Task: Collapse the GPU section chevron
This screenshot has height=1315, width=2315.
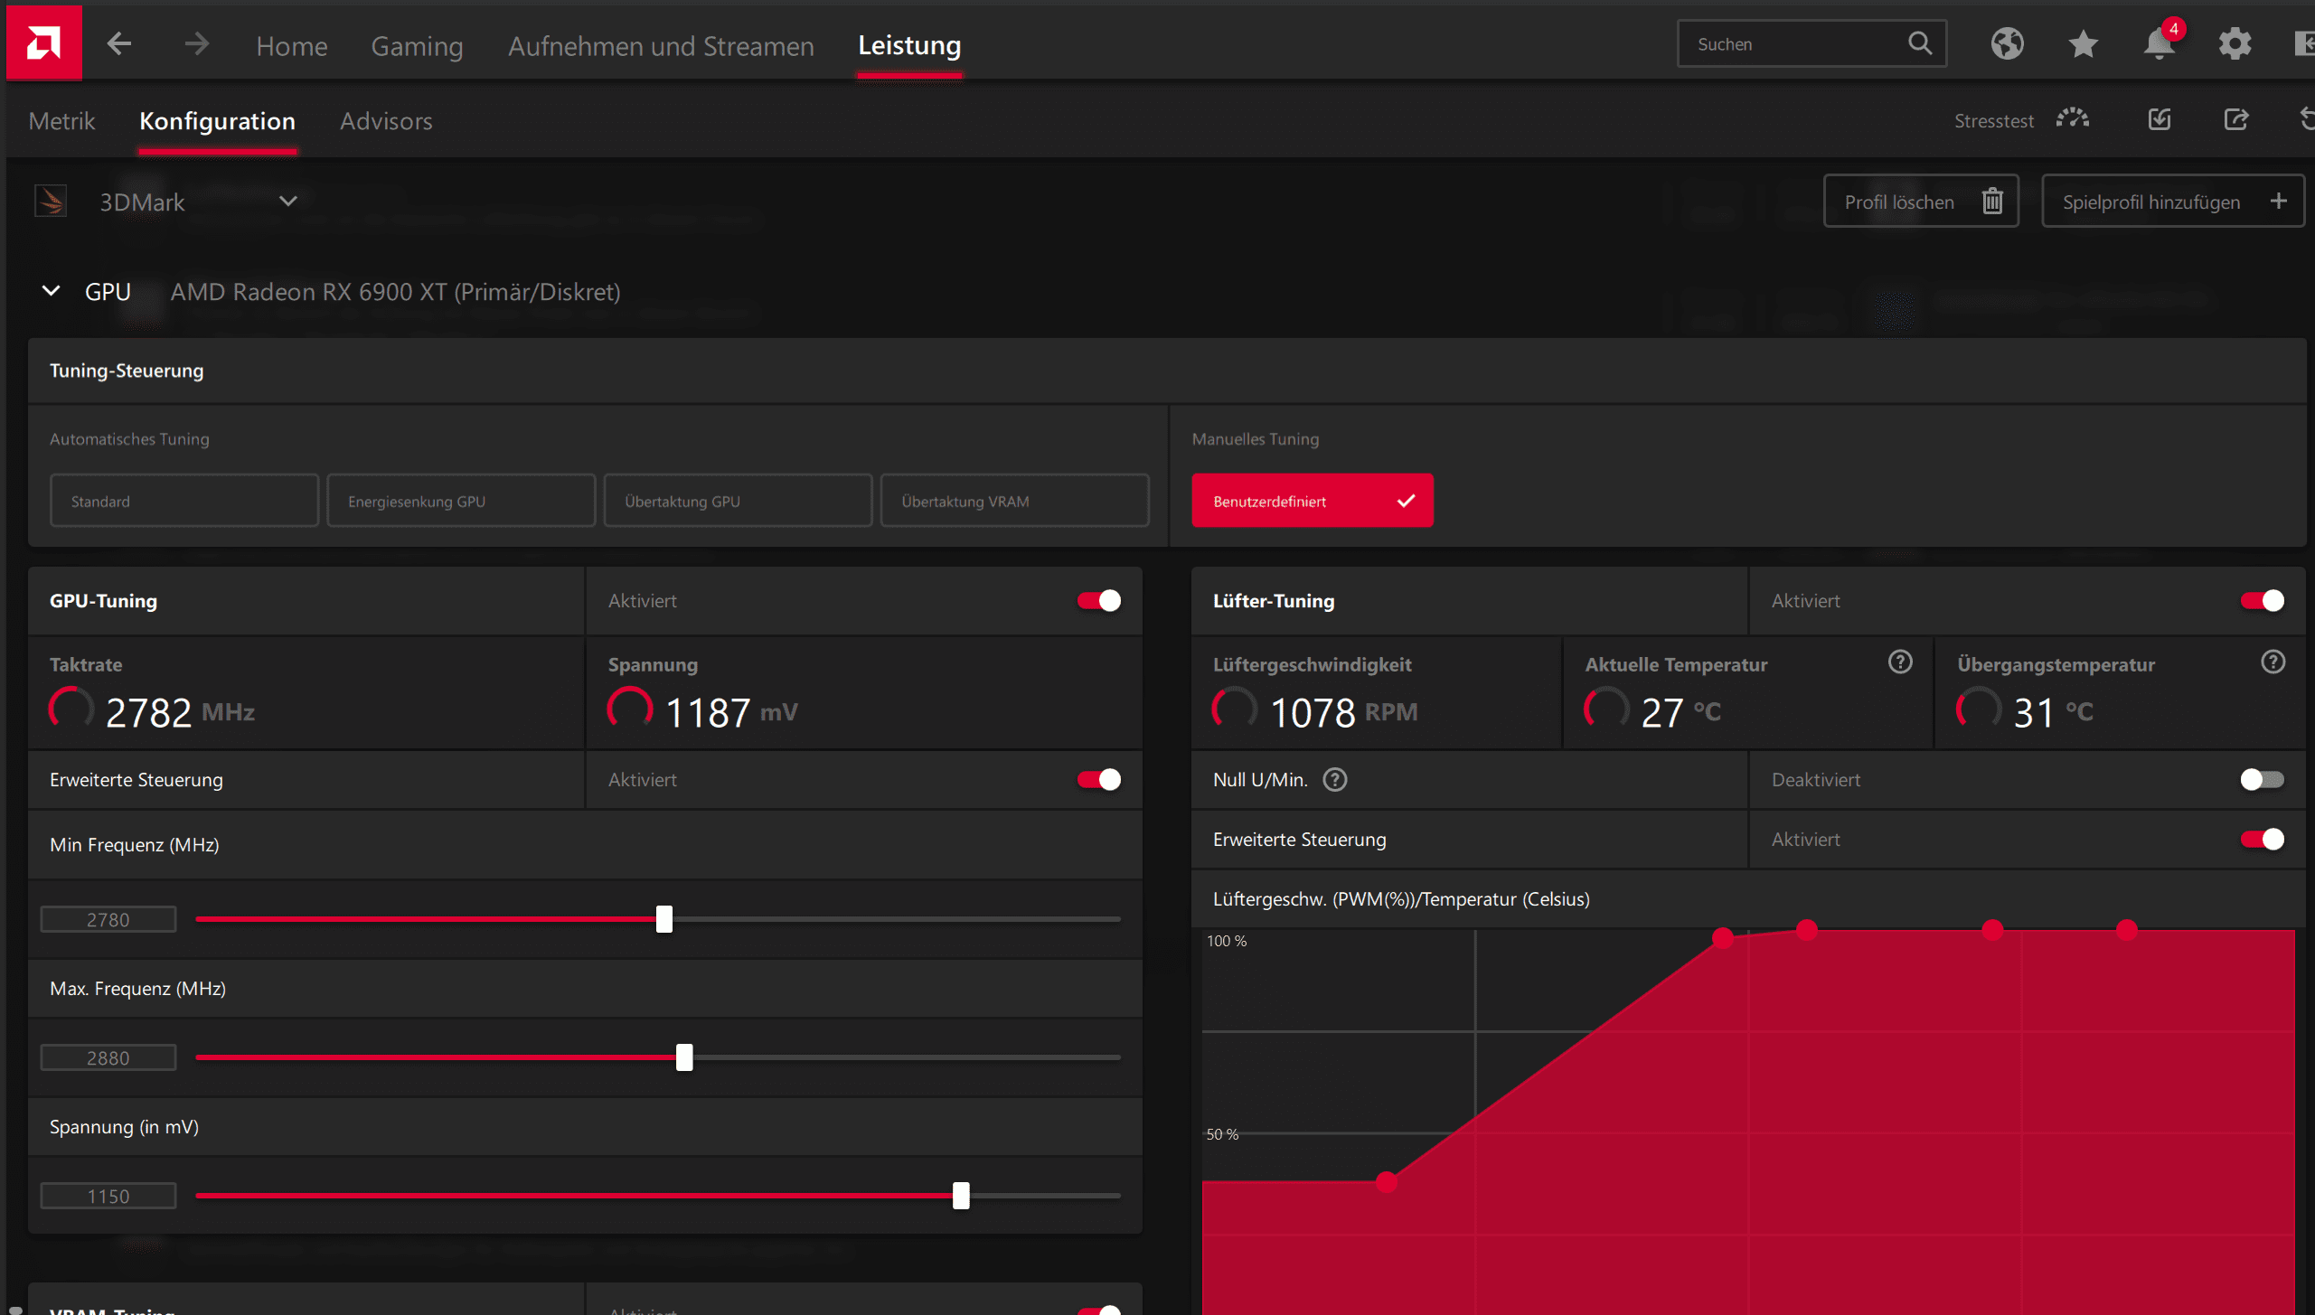Action: pyautogui.click(x=52, y=291)
